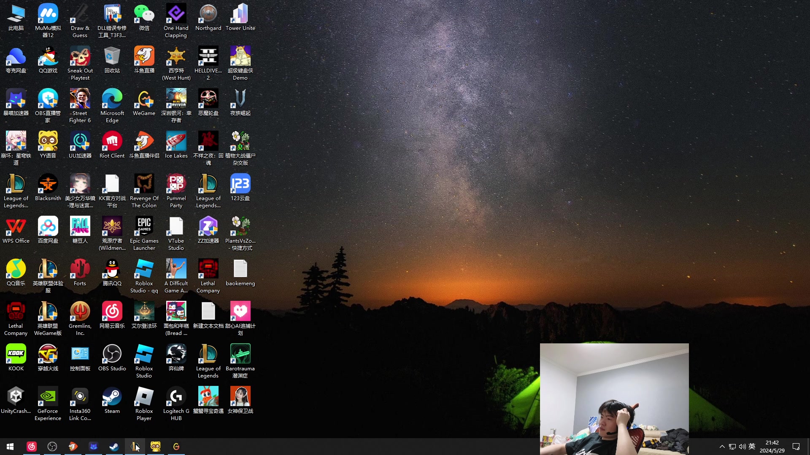Screen dimensions: 810x455
Task: Open League of Legends taskbar icon
Action: 135,447
